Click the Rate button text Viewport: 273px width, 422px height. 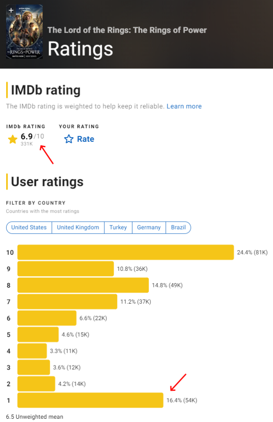coord(86,139)
